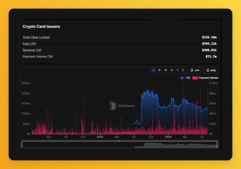Viewport: 241px width, 169px height.
Task: Select the Y yearly interval
Action: coord(177,70)
